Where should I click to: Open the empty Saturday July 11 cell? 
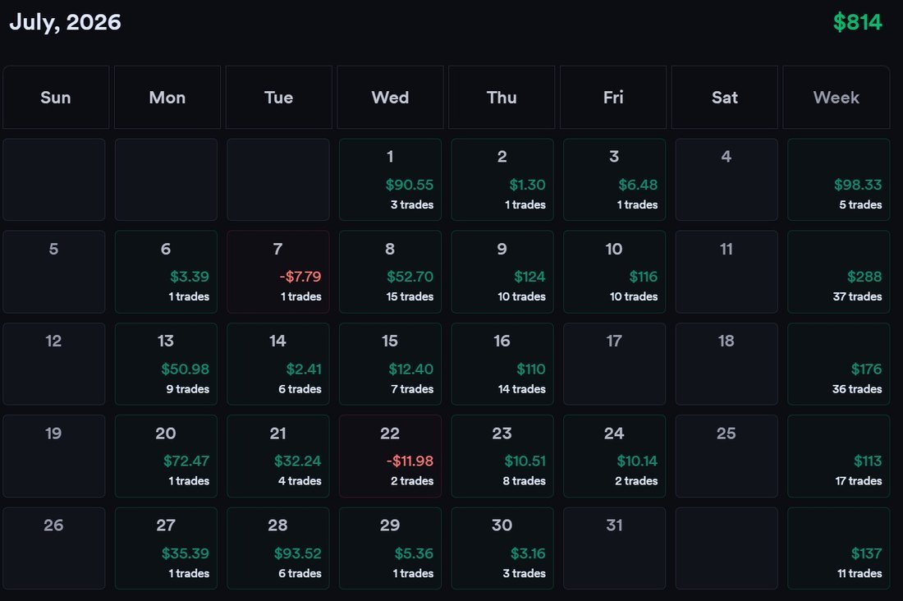pos(727,272)
